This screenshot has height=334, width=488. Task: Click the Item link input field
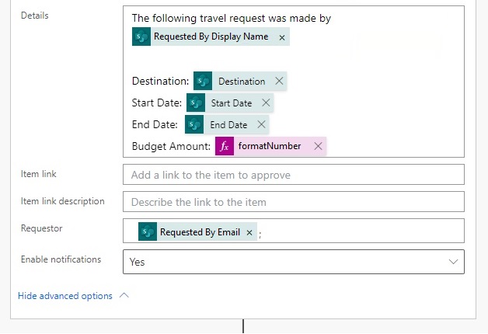(x=294, y=175)
